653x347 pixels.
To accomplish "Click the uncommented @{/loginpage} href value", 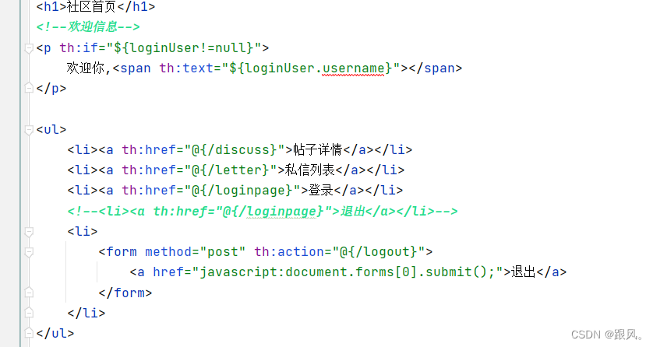I will pos(242,191).
